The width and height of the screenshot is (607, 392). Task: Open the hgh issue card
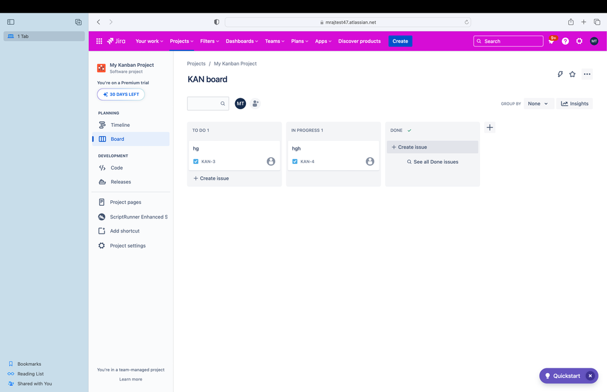pyautogui.click(x=334, y=155)
